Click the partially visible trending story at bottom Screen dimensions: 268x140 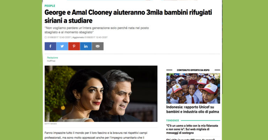[x=190, y=139]
